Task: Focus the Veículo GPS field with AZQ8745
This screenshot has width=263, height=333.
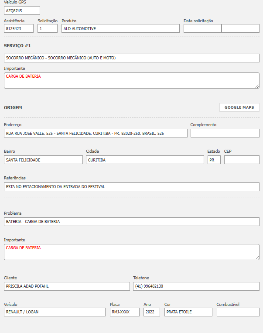Action: (22, 10)
